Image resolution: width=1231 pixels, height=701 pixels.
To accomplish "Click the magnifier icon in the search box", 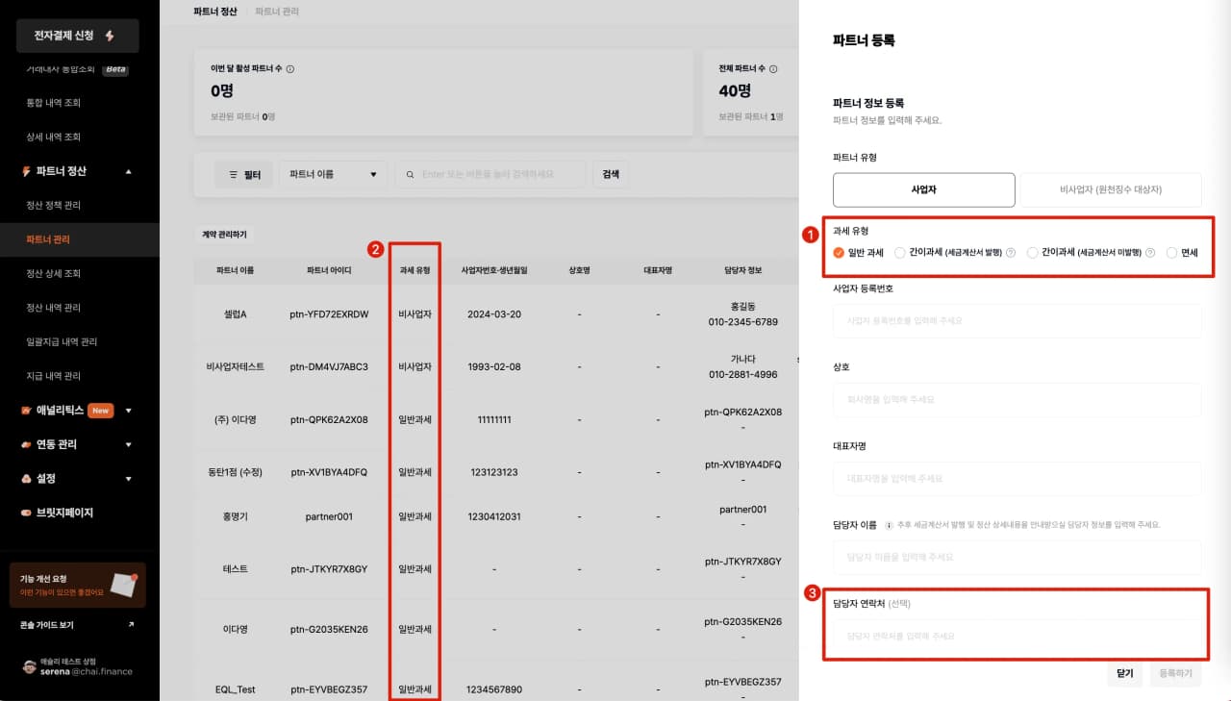I will tap(411, 175).
